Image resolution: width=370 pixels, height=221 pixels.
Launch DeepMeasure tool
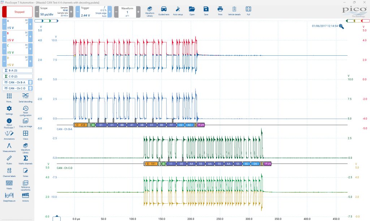coord(9,197)
